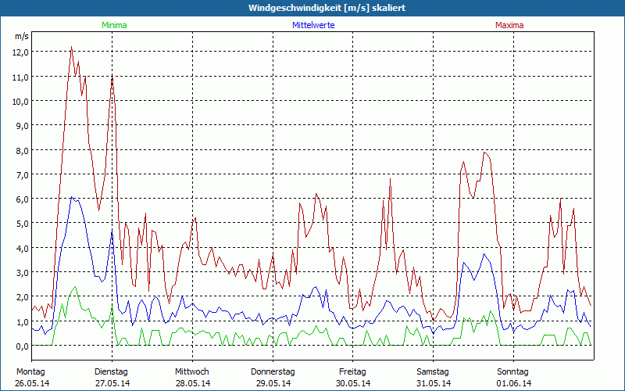Click the chart title 'Windgeschwindigkeit [m/s] skaliert'
The image size is (625, 391).
(327, 8)
